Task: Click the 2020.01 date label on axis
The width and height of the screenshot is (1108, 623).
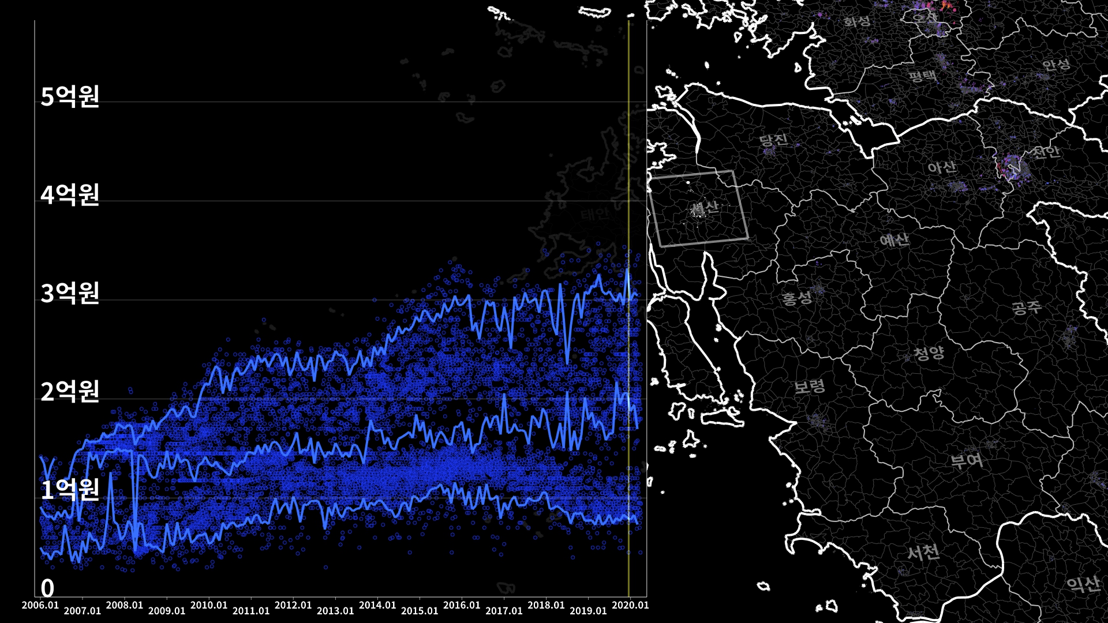Action: pyautogui.click(x=630, y=605)
